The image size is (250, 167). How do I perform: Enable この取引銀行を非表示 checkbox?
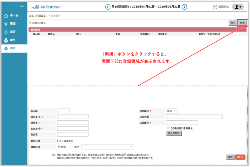pyautogui.click(x=168, y=128)
